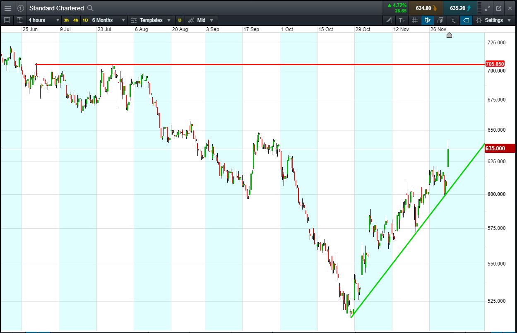Switch to the 4h quick interval
The image size is (517, 333).
[x=76, y=20]
